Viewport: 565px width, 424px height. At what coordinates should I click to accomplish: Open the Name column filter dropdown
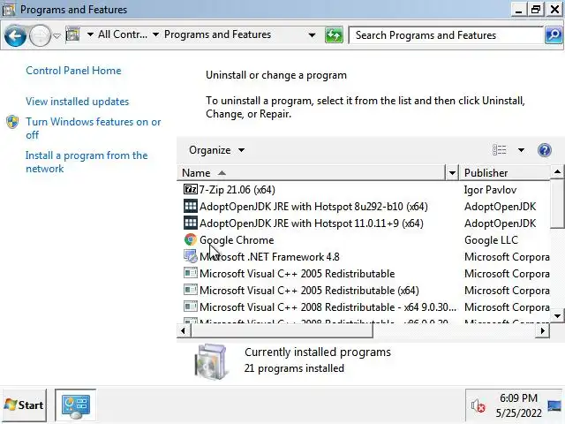click(x=452, y=173)
